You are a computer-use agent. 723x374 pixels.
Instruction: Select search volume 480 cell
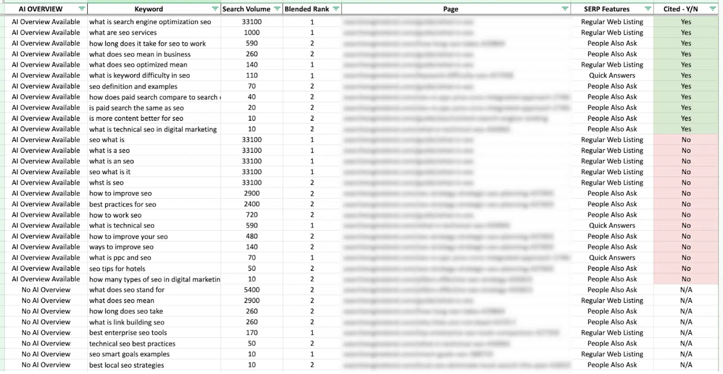pos(252,237)
